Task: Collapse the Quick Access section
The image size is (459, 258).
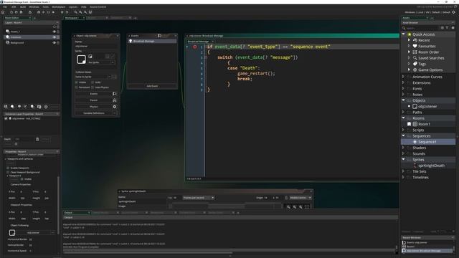Action: [x=403, y=34]
